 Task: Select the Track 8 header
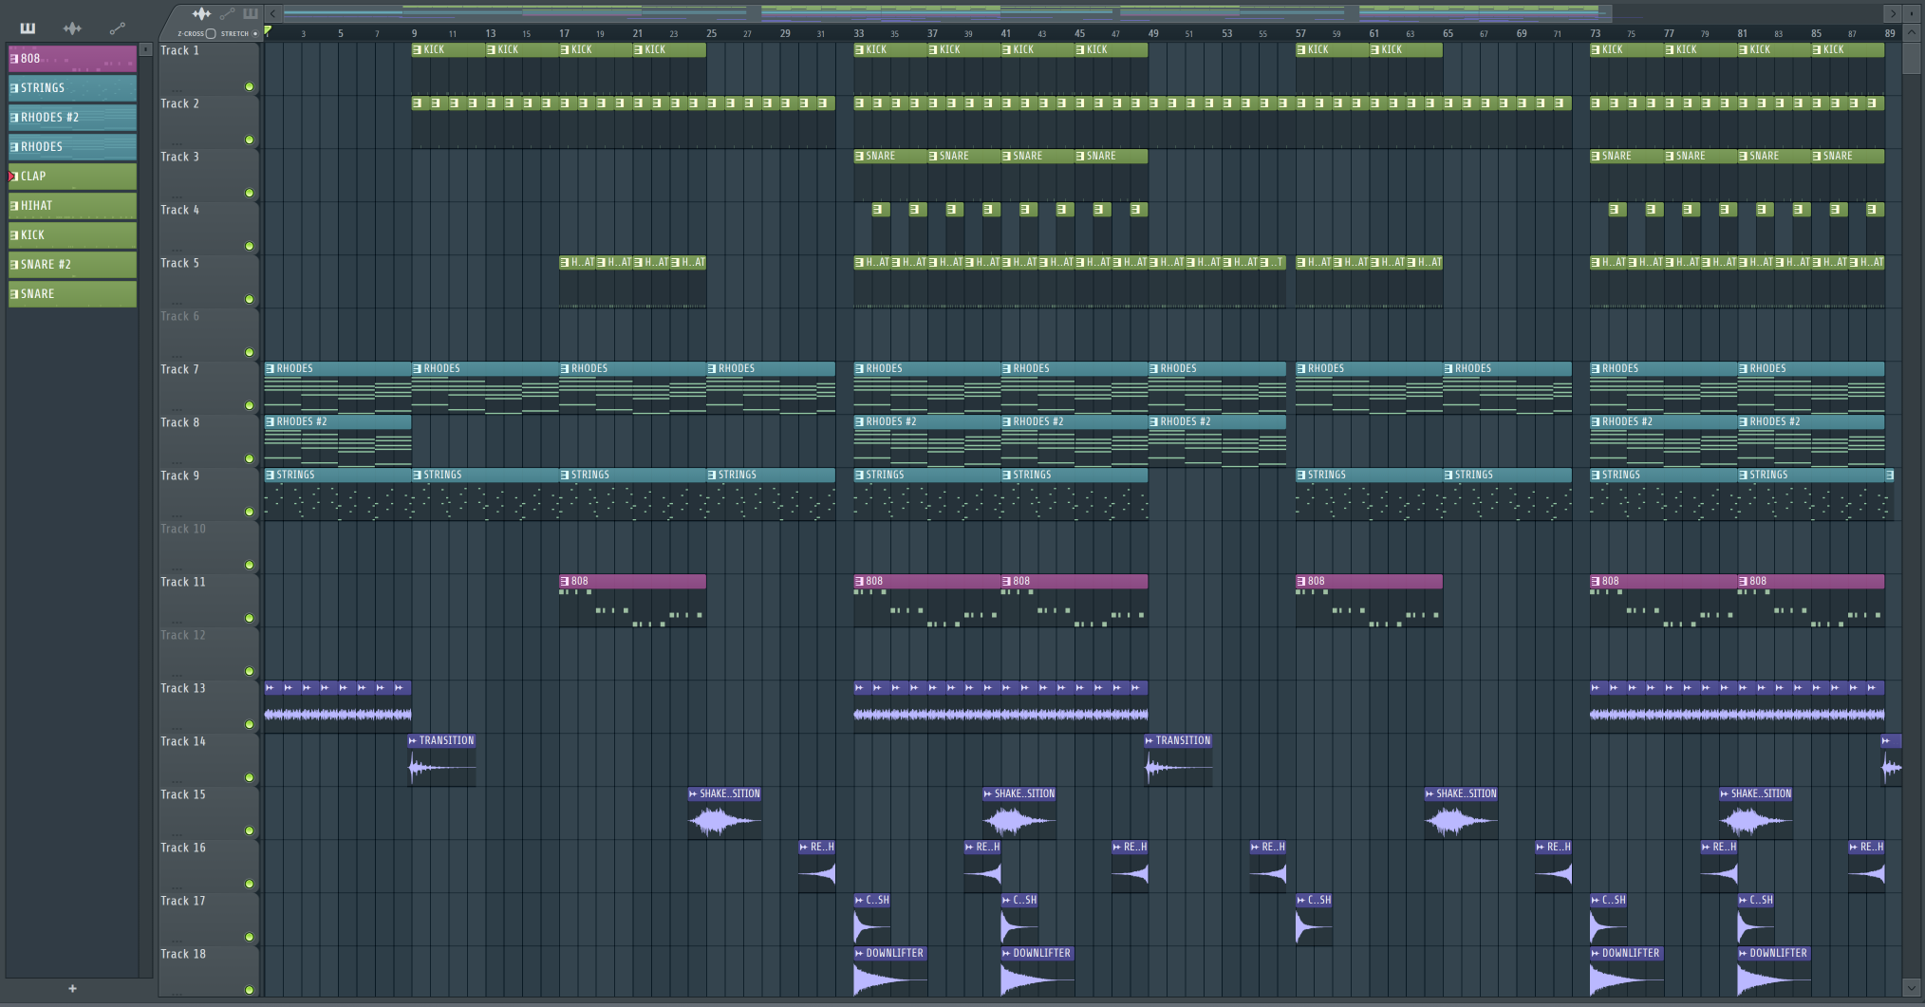[x=209, y=440]
